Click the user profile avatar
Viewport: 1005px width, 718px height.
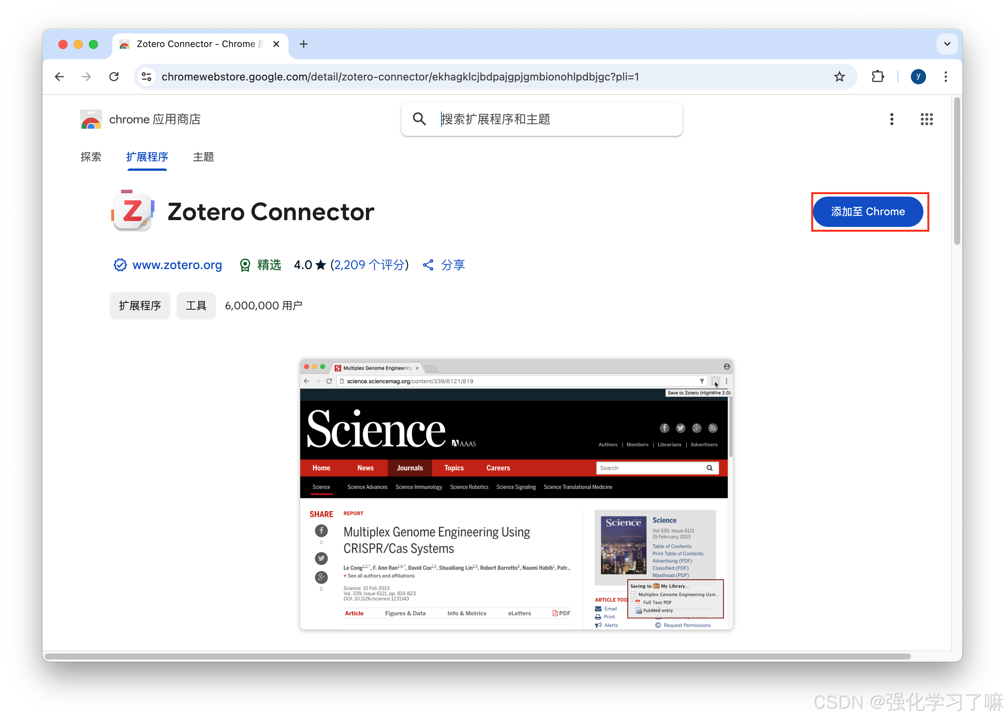click(918, 77)
